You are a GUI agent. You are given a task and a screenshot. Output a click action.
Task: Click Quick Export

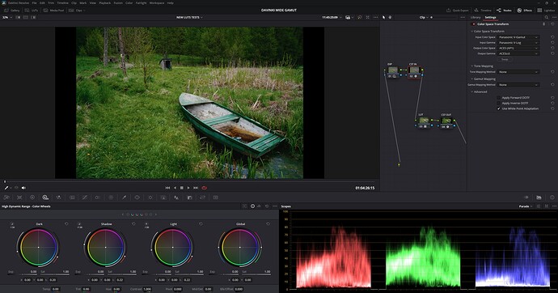(458, 11)
